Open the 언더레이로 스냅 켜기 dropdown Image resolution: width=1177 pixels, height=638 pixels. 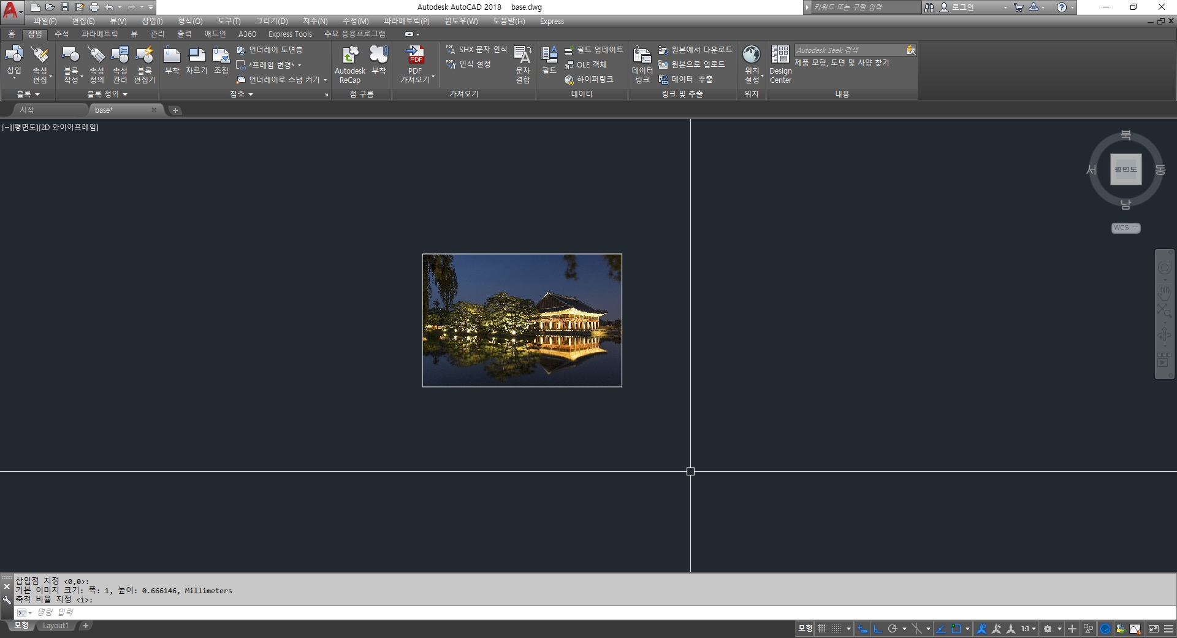coord(325,80)
